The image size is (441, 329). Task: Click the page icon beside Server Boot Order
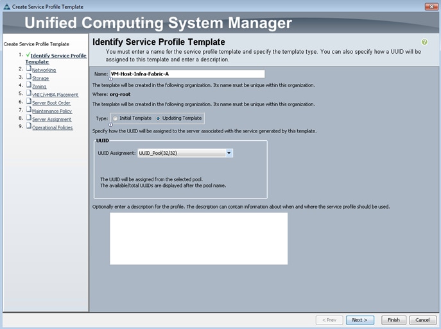tap(29, 101)
